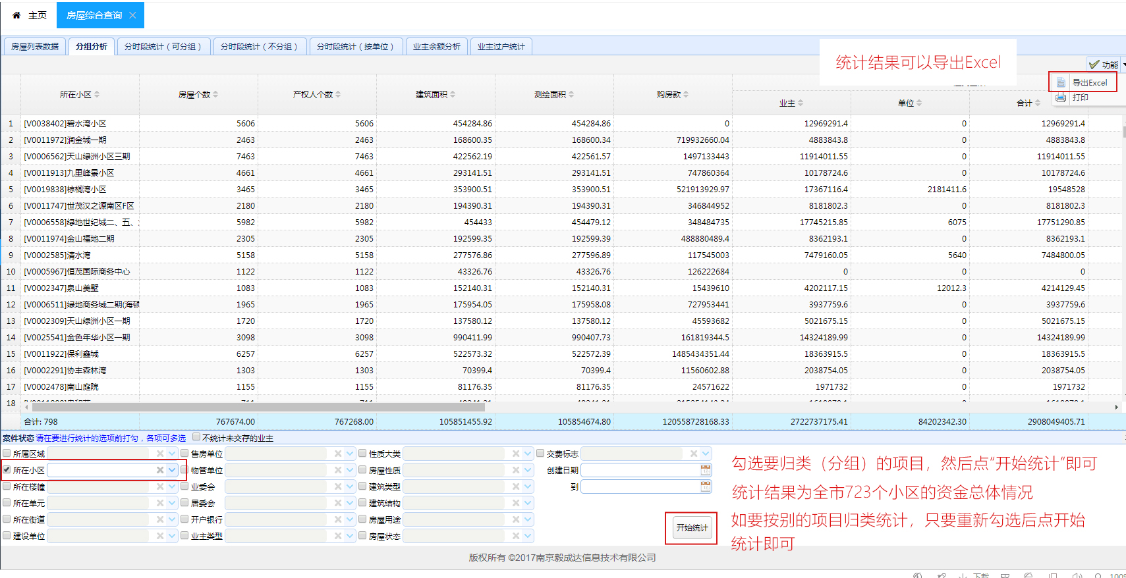Click the horizontal scrollbar under the table
The height and width of the screenshot is (578, 1126).
pos(264,407)
